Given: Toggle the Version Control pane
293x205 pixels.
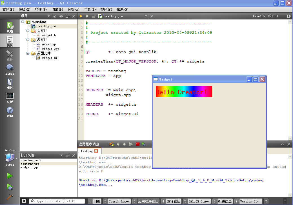Looking at the screenshot, I should coord(248,201).
